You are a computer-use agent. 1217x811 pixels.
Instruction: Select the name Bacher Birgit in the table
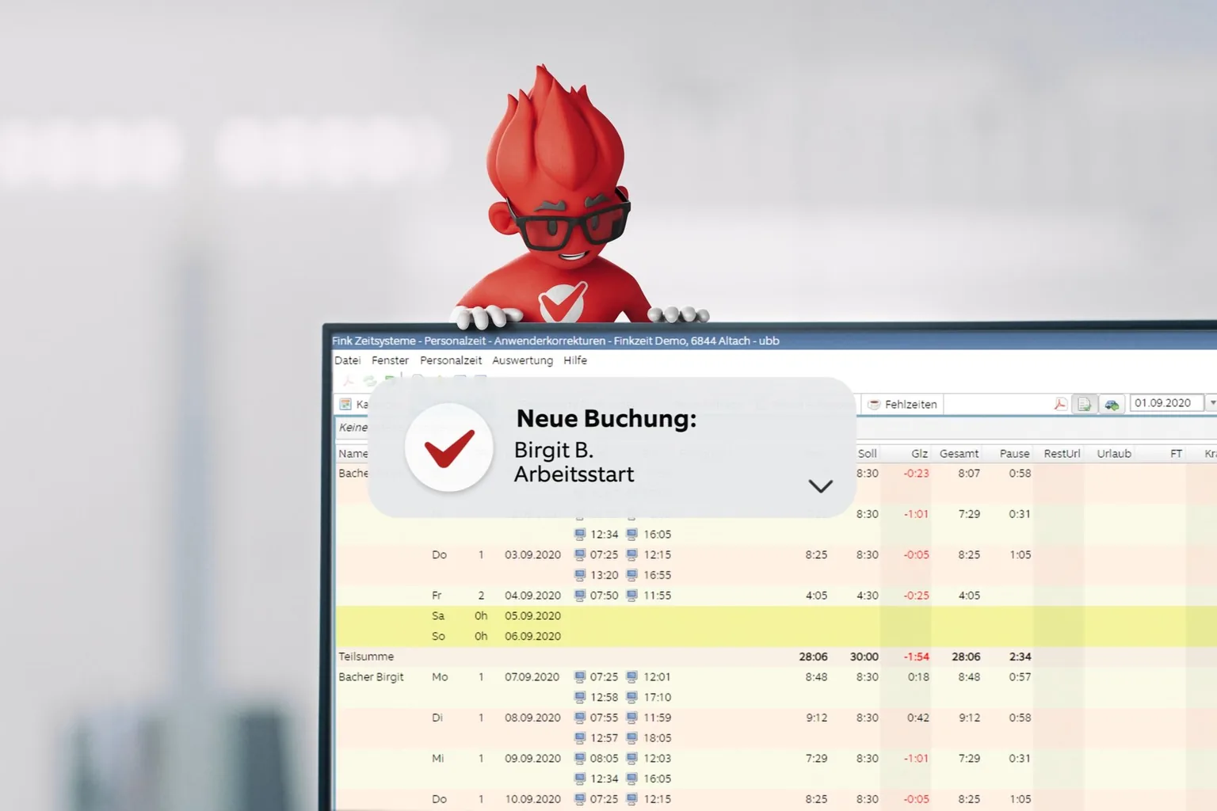[371, 677]
